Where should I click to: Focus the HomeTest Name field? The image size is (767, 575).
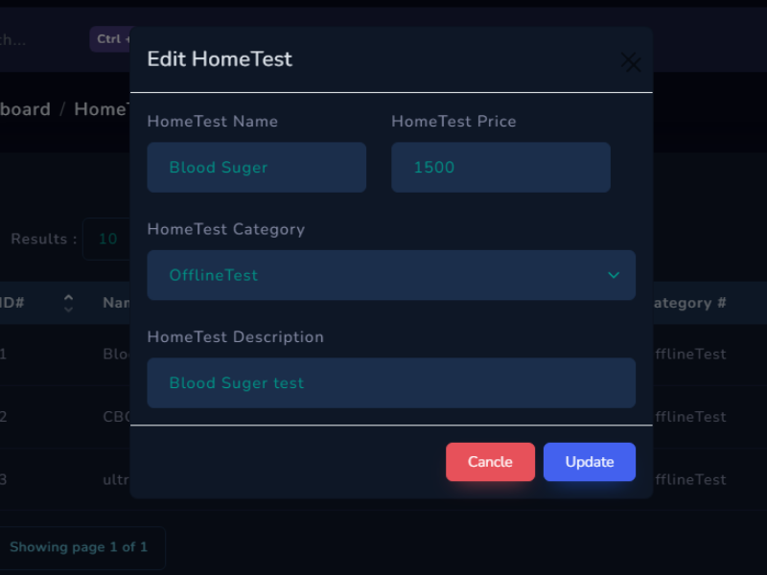point(256,168)
